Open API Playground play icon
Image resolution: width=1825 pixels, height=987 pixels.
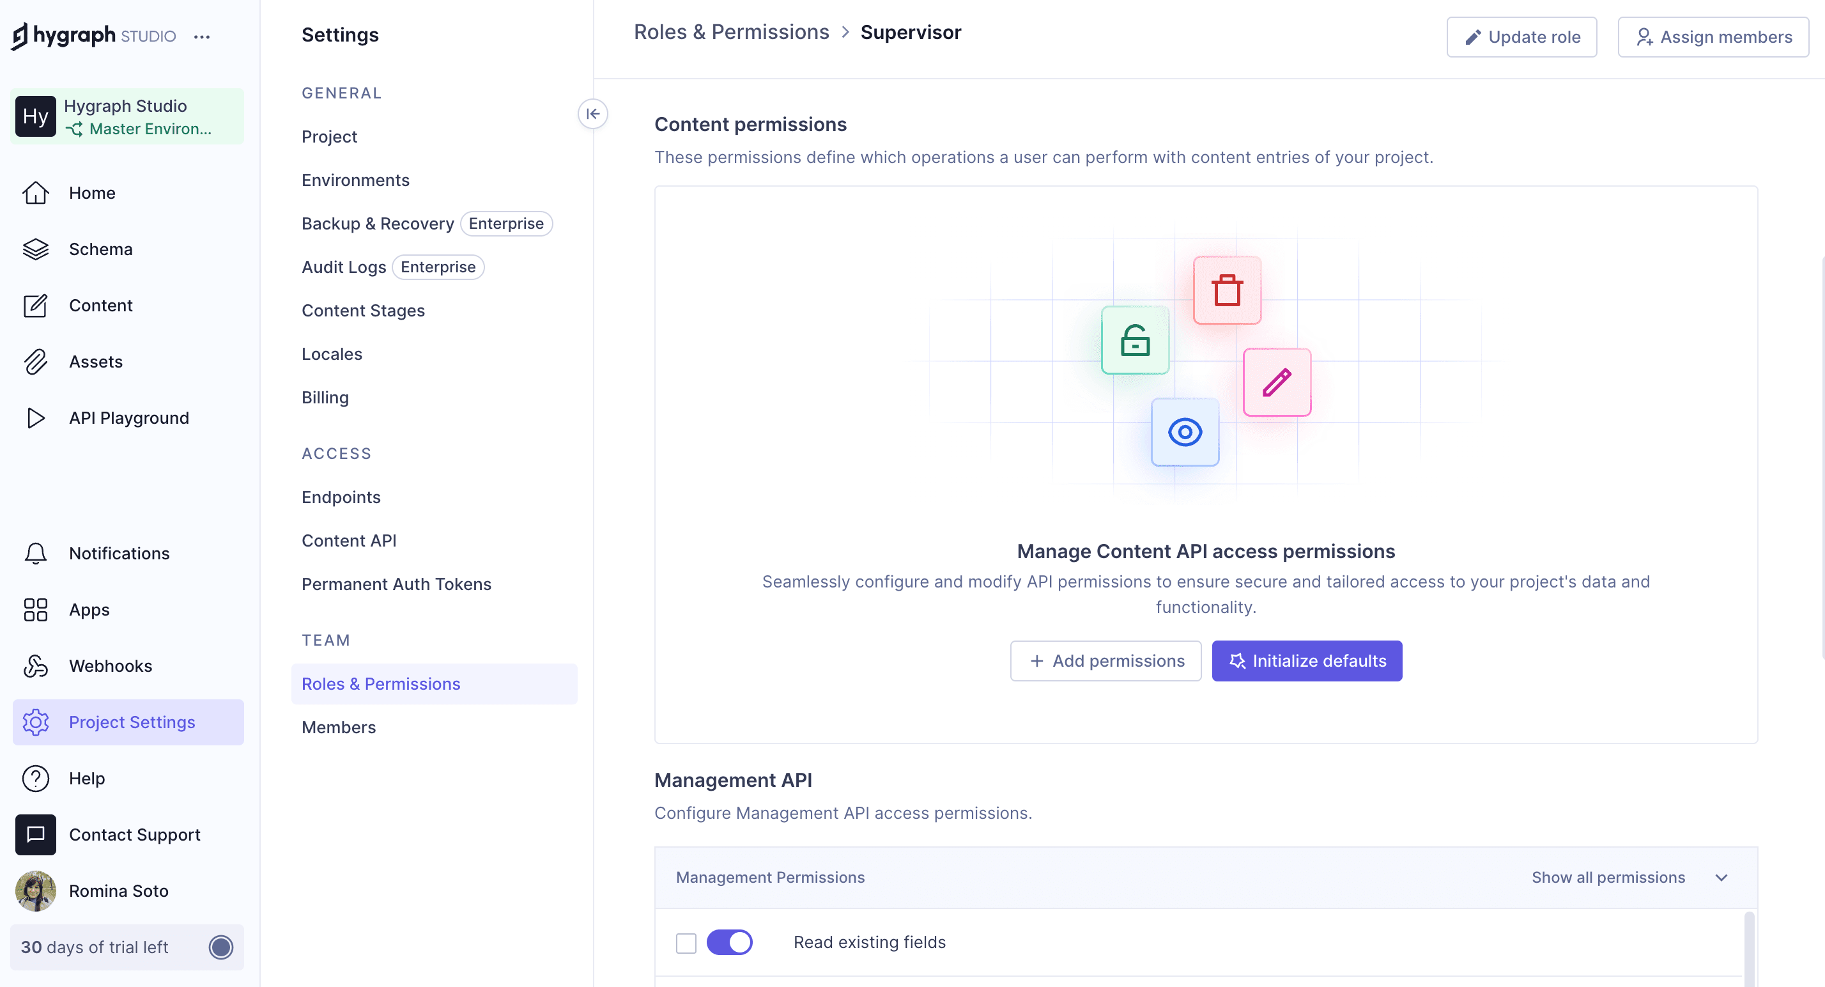tap(35, 417)
